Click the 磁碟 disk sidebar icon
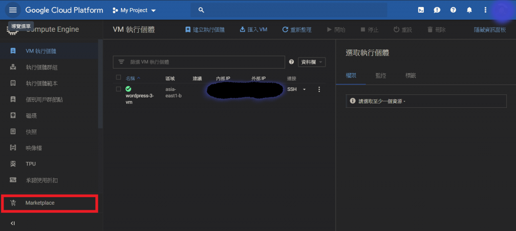The height and width of the screenshot is (231, 516). (13, 115)
